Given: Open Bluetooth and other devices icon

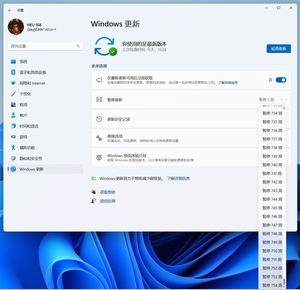Looking at the screenshot, I should click(x=13, y=72).
